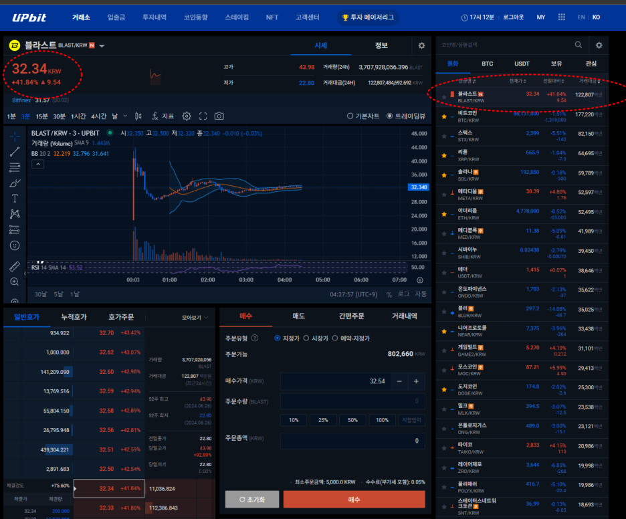Sort the list by 전일대비 column

coord(553,81)
